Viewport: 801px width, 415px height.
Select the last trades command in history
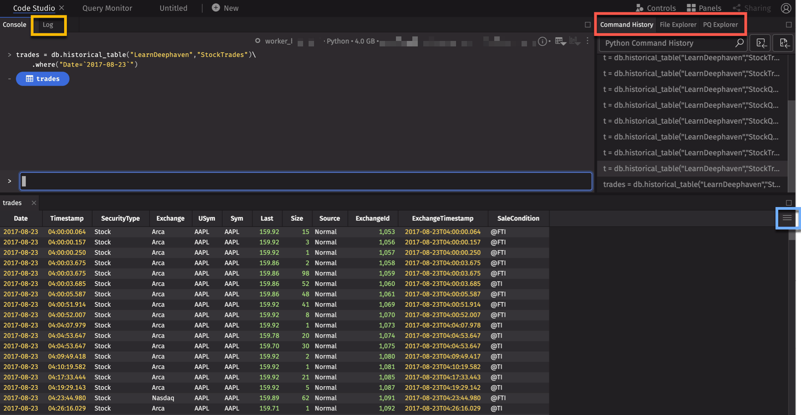[x=691, y=184]
